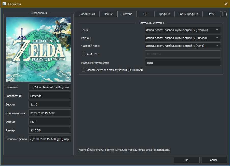Screen dimensions: 230x166
Task: Enable the Сид RNG checkbox
Action: point(84,54)
